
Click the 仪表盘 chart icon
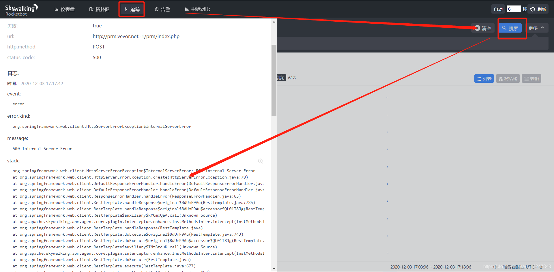pyautogui.click(x=57, y=9)
